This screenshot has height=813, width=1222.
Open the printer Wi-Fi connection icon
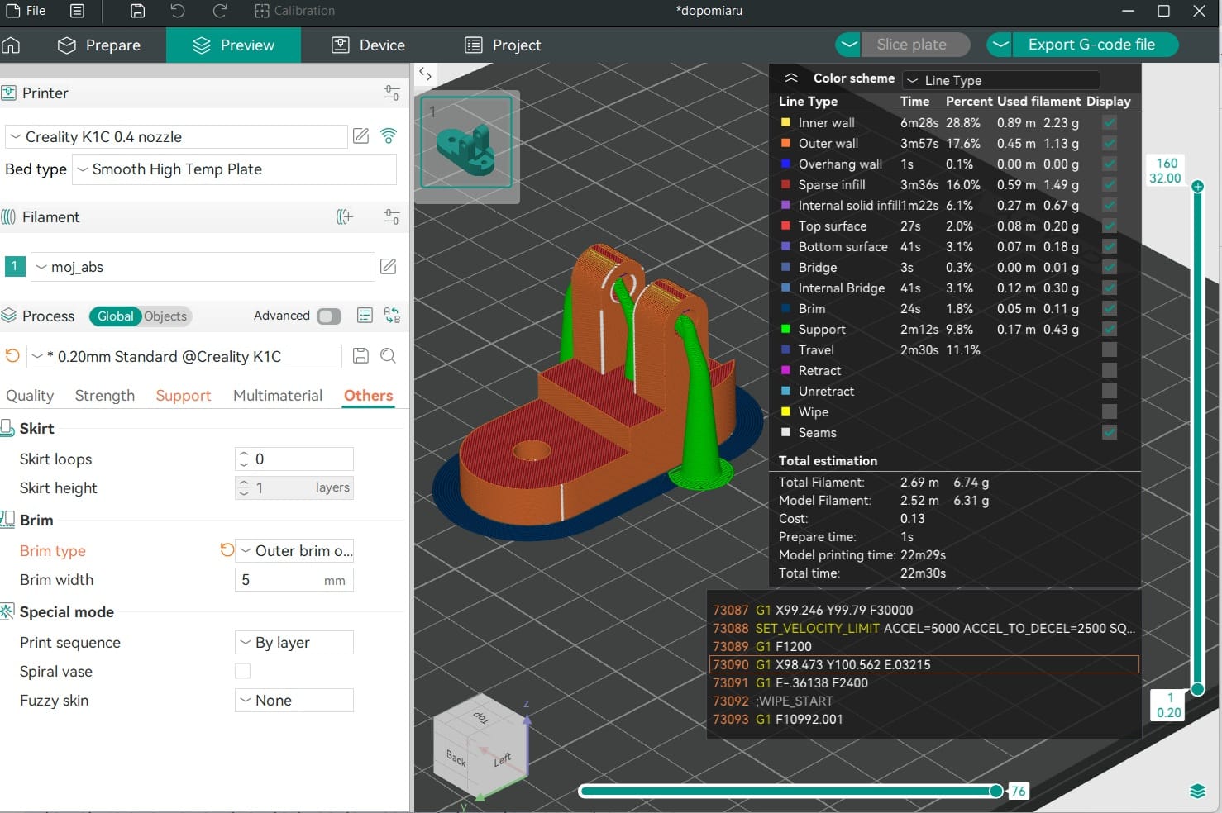click(389, 136)
